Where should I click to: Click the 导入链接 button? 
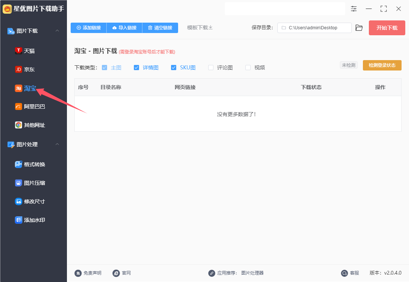point(125,27)
